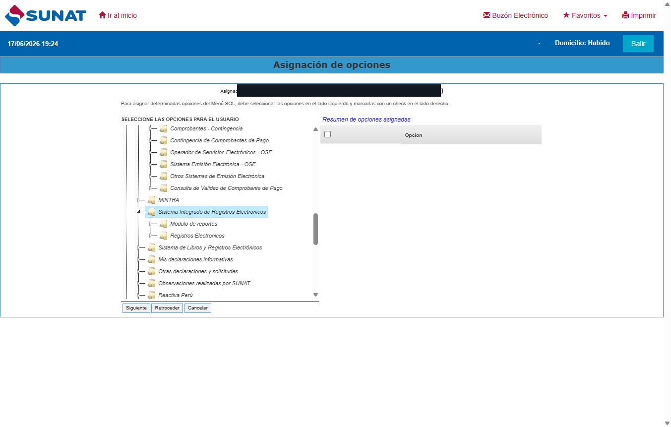
Task: Click the Observaciones realizadas por SUNAT folder icon
Action: (x=152, y=283)
